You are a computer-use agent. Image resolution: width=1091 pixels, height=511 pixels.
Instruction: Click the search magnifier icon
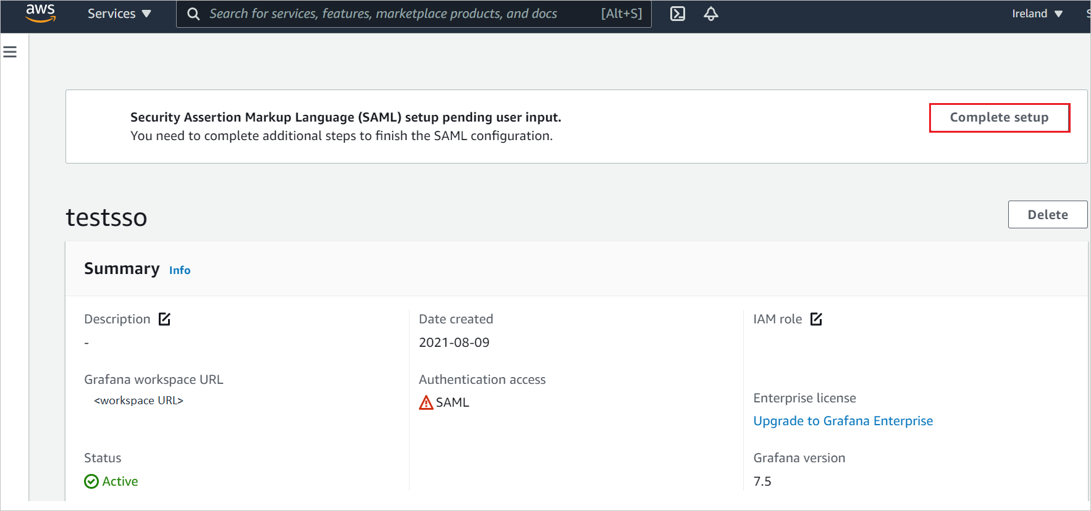pyautogui.click(x=193, y=14)
